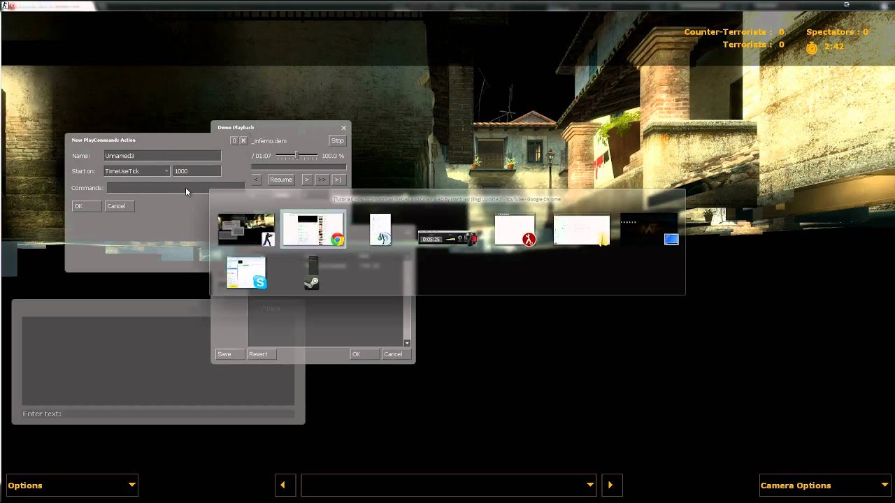This screenshot has width=895, height=503.
Task: Click Save in the lower dialog
Action: coord(229,354)
